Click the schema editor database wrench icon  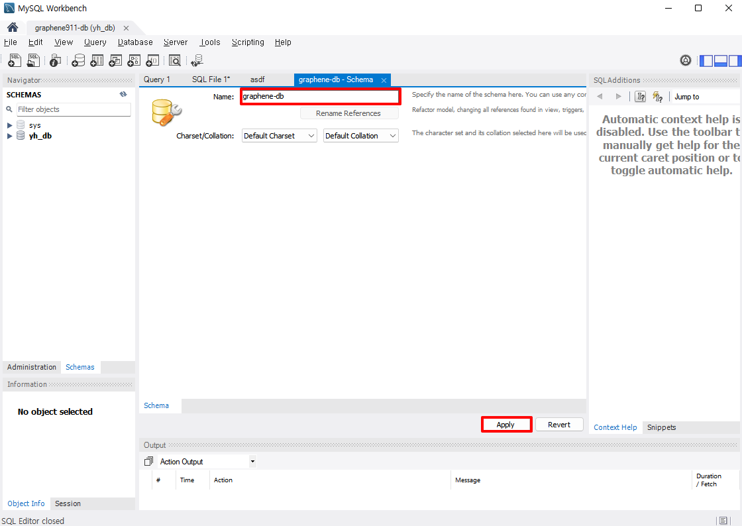(166, 113)
